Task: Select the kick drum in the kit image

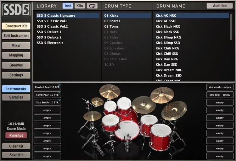Action: (x=127, y=130)
